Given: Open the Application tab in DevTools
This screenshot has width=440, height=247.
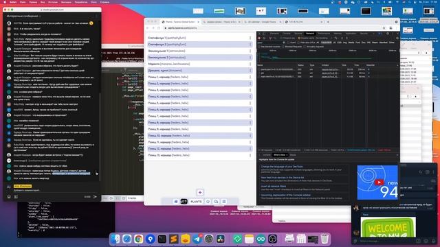Looking at the screenshot, I should (351, 34).
